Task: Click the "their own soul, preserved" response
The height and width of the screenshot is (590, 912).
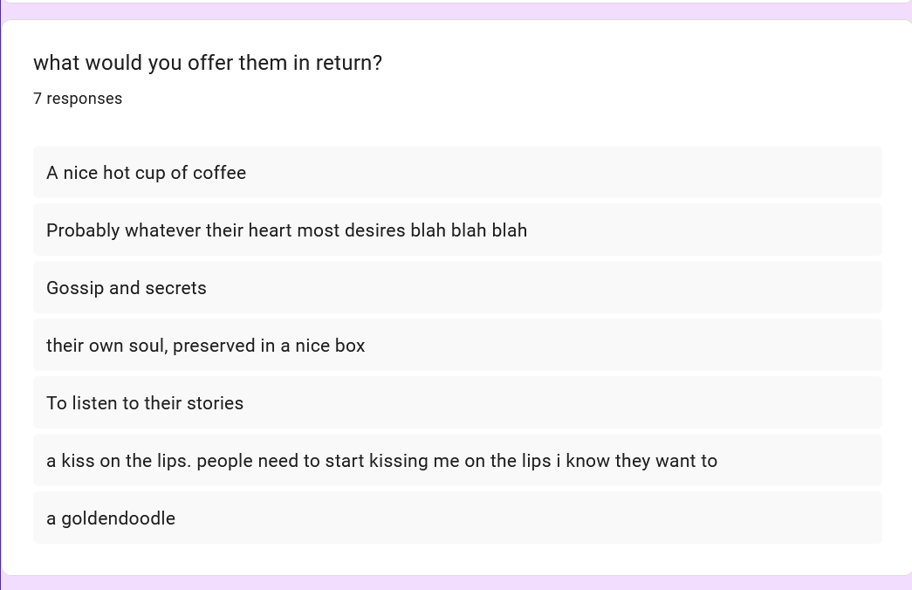Action: (205, 346)
